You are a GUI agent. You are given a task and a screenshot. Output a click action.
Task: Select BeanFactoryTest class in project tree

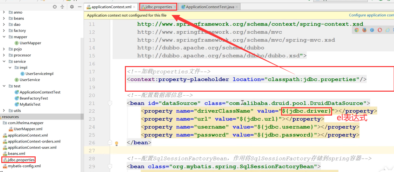pyautogui.click(x=31, y=98)
